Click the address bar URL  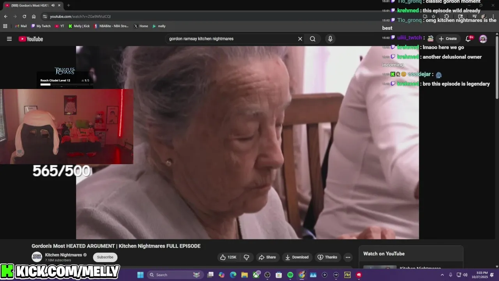pyautogui.click(x=80, y=16)
